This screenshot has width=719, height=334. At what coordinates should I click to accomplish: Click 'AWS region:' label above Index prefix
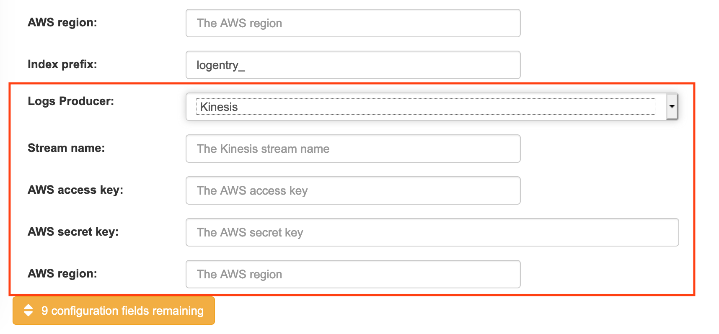62,23
